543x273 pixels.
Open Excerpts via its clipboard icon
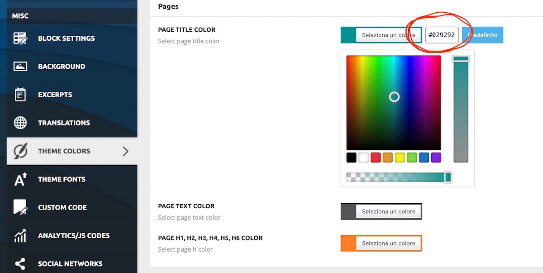click(x=20, y=95)
